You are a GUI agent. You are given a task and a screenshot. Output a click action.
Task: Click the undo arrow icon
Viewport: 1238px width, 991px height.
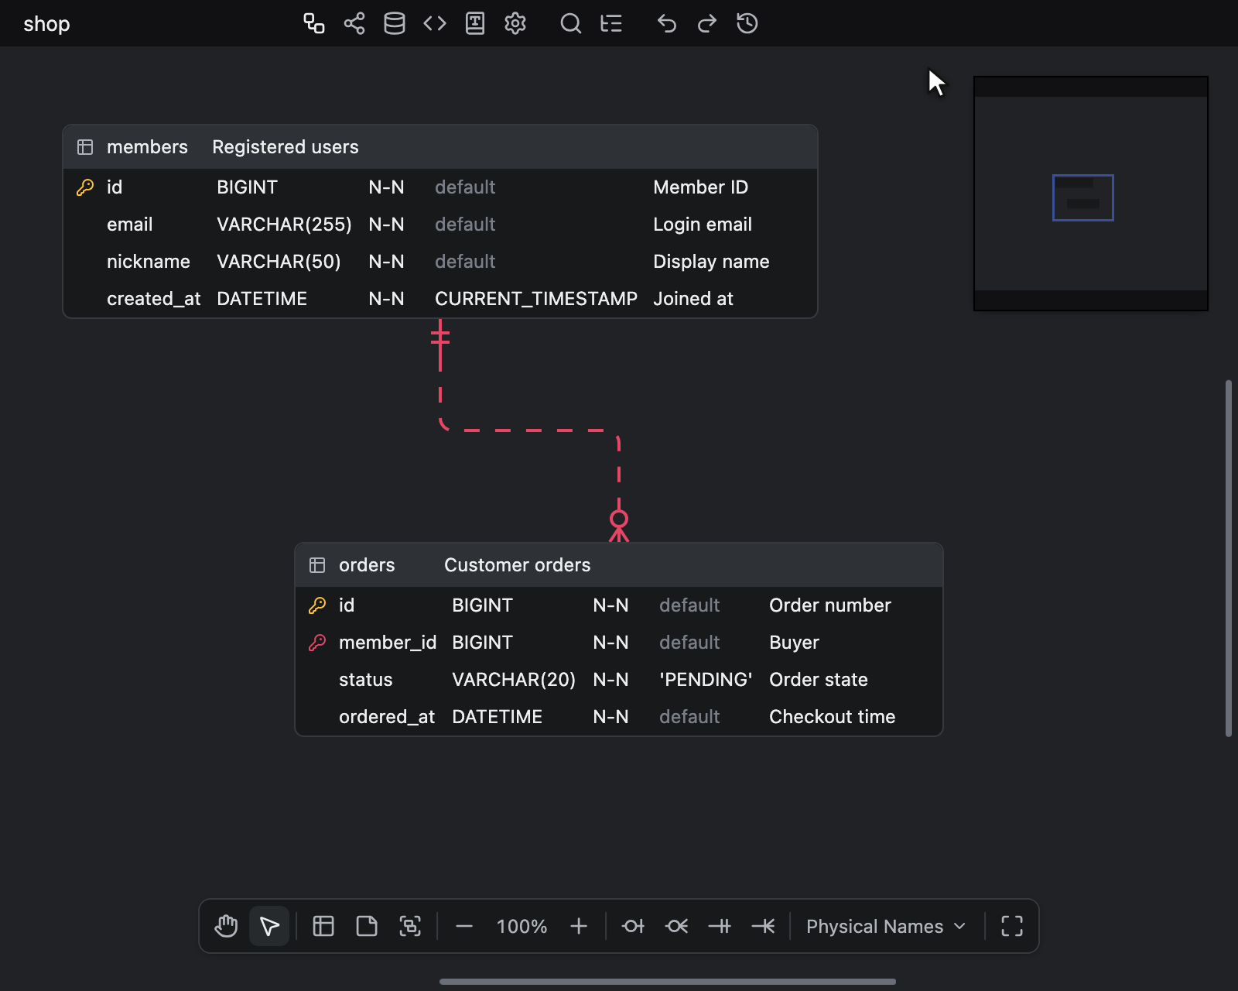click(667, 23)
